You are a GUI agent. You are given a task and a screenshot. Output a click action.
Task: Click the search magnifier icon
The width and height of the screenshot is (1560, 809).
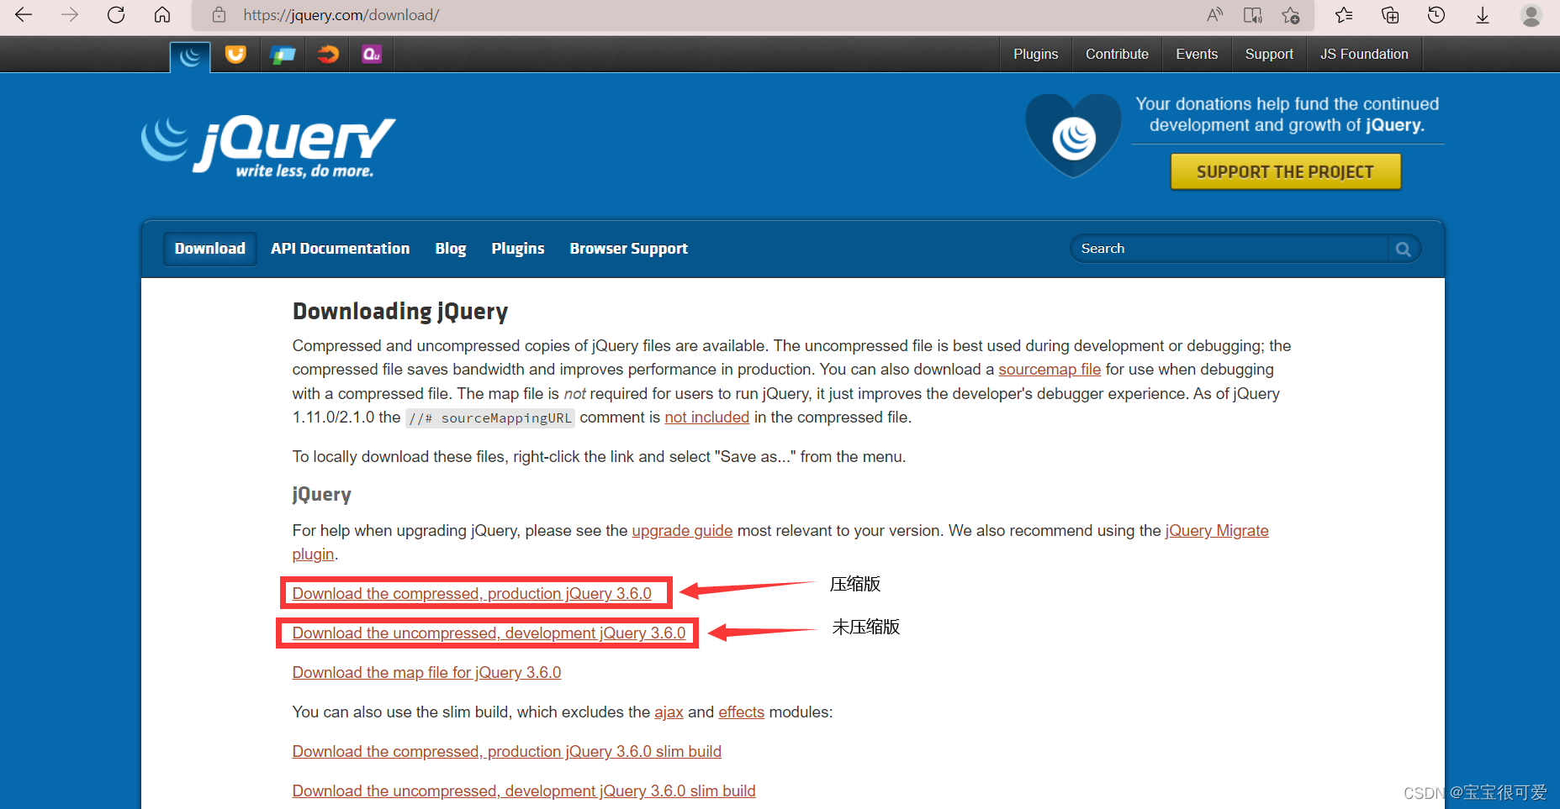point(1403,249)
